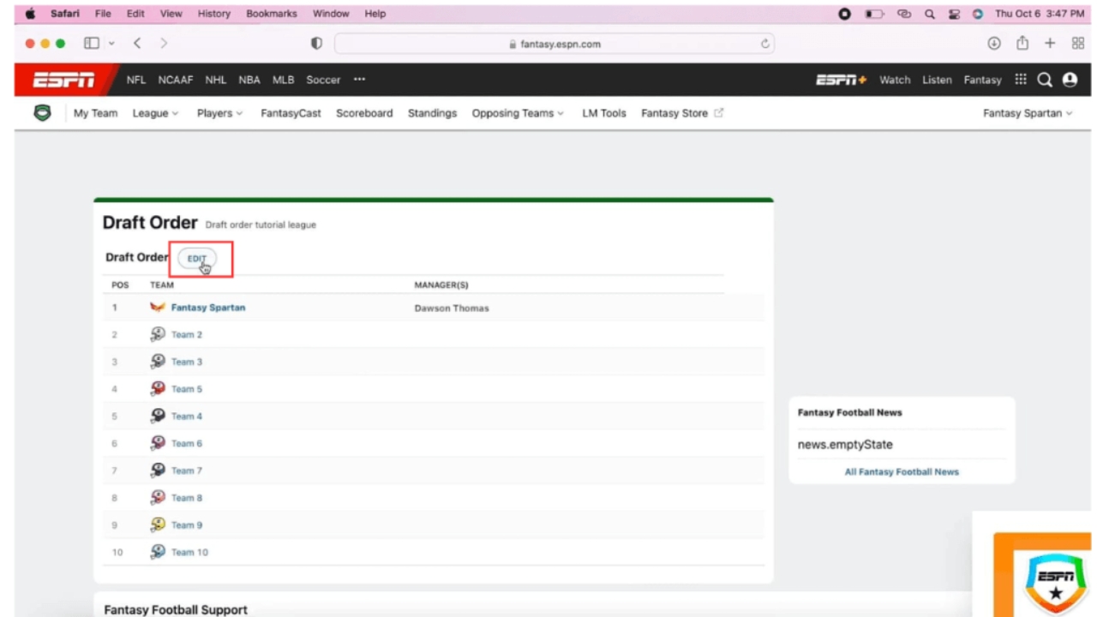Open All Fantasy Football News link

(902, 471)
